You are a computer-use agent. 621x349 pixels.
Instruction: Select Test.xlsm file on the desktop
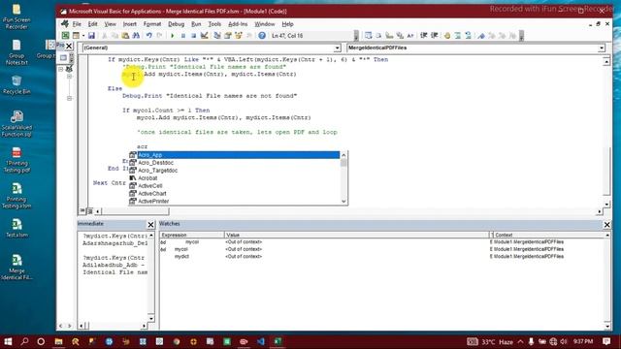(16, 228)
